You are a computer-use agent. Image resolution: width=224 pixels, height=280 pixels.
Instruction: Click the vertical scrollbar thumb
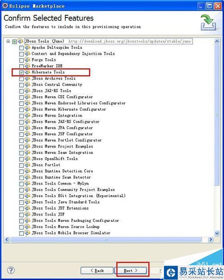pyautogui.click(x=217, y=115)
